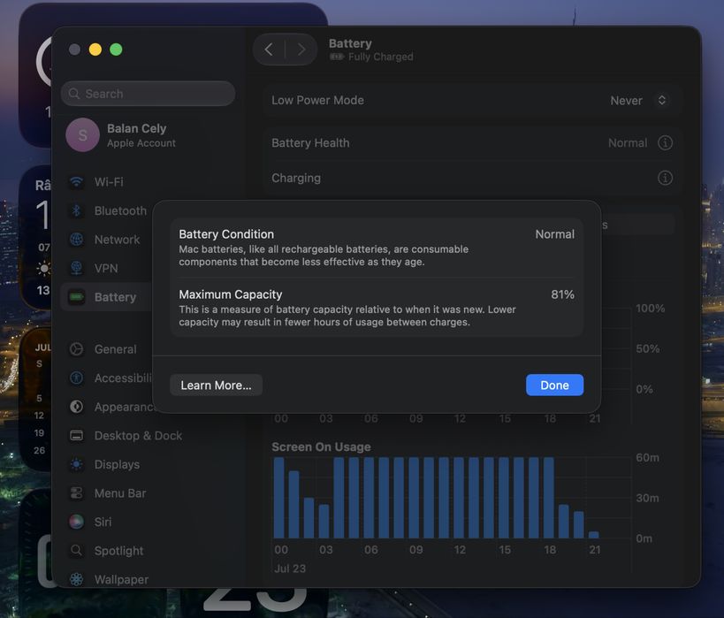This screenshot has width=724, height=618.
Task: Click the Done button in the dialog
Action: pos(554,385)
